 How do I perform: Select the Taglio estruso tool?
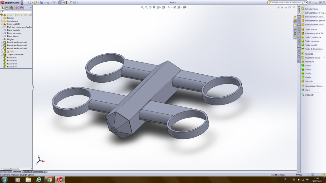[x=311, y=29]
